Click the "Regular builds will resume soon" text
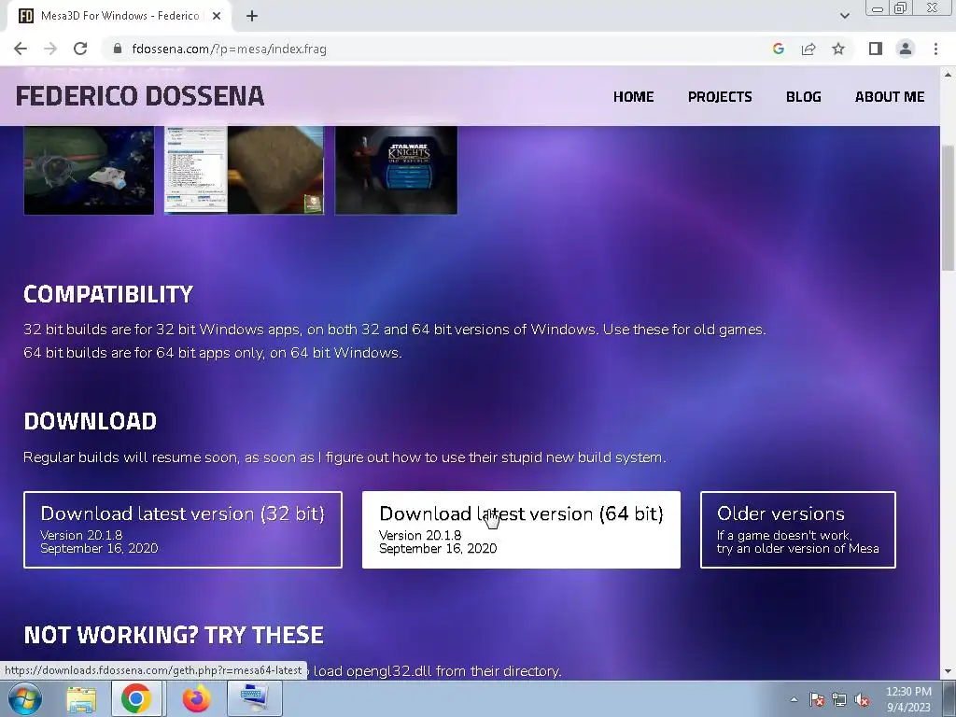Viewport: 956px width, 717px height. [x=344, y=457]
